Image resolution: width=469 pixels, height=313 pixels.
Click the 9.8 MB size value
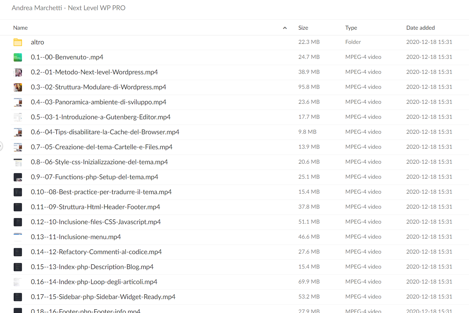click(x=307, y=132)
